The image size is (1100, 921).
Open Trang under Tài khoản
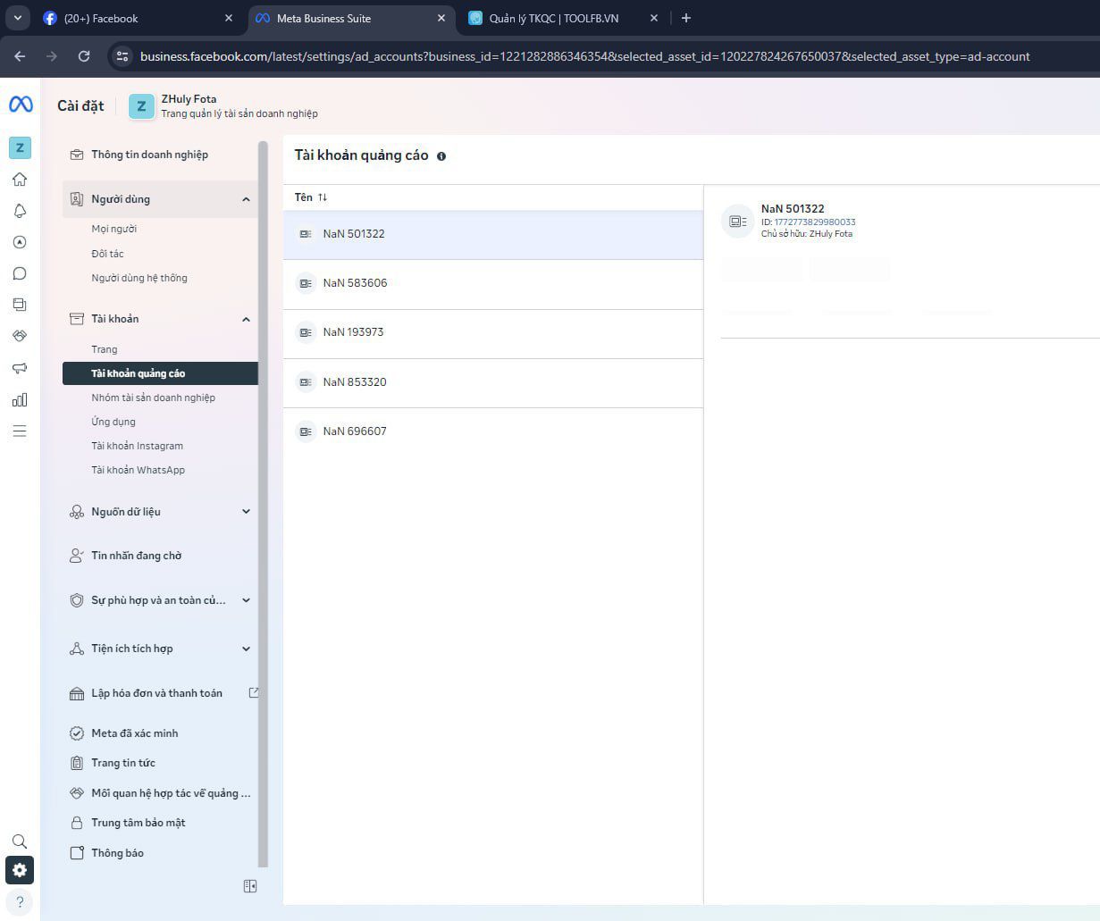105,349
